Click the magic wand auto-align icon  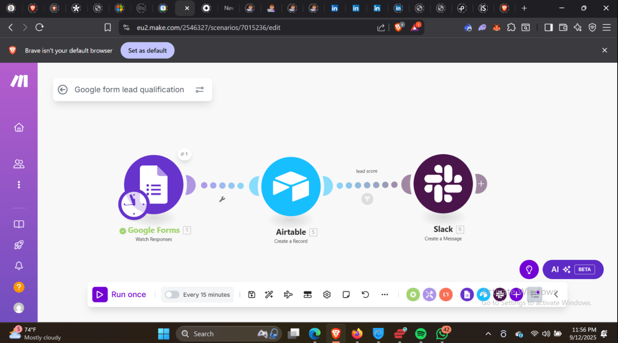pos(269,294)
